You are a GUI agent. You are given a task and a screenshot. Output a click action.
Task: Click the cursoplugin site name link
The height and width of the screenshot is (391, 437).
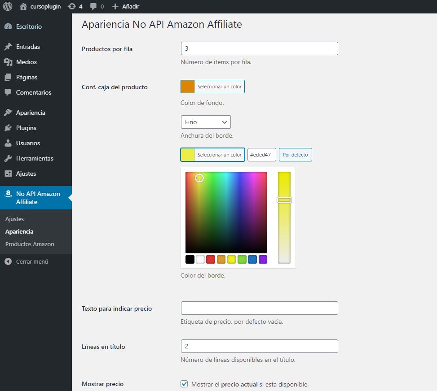coord(45,6)
